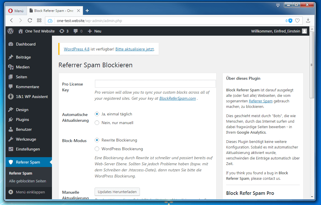The width and height of the screenshot is (321, 205).
Task: Click the address bar URL
Action: (x=89, y=21)
